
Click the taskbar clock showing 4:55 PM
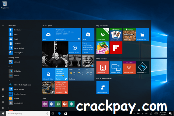(163, 113)
